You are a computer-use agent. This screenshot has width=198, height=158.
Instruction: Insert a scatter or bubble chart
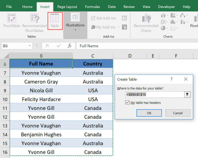[x=173, y=28]
